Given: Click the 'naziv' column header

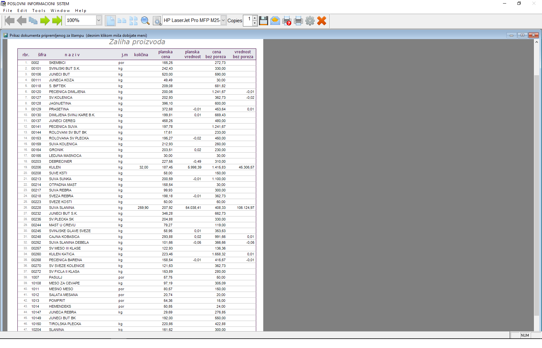Looking at the screenshot, I should (72, 55).
